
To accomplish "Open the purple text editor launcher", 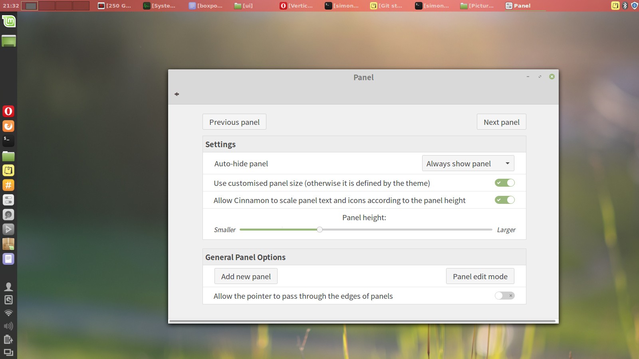I will click(x=8, y=259).
